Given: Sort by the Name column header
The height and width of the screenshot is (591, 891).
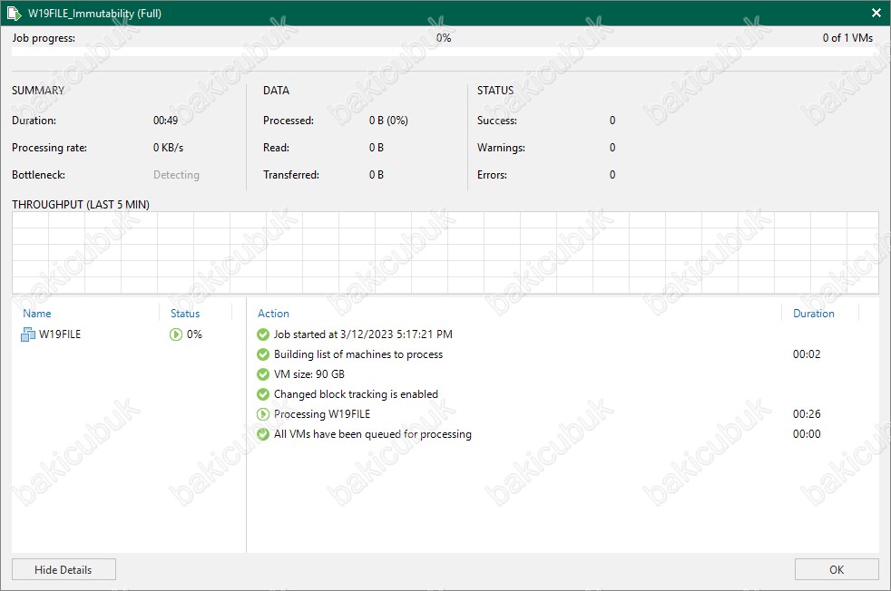Looking at the screenshot, I should [x=37, y=314].
